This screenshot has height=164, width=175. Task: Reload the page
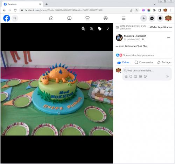coord(15,10)
